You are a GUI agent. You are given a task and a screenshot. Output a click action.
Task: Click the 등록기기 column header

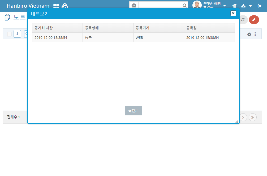pyautogui.click(x=159, y=28)
